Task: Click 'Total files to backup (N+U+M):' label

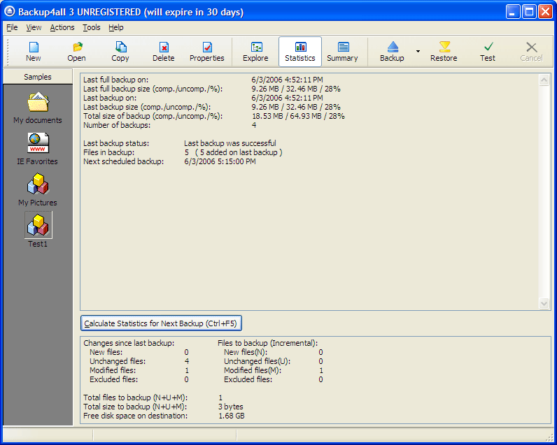Action: [x=135, y=397]
